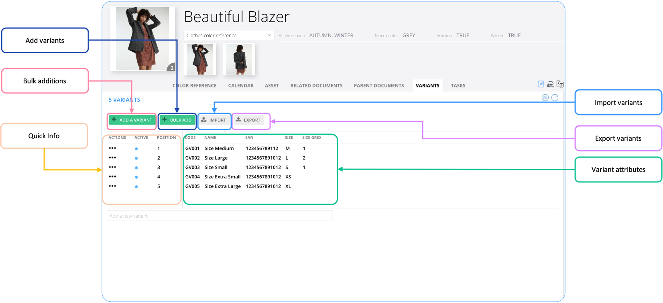Click the Bulk Add button

pyautogui.click(x=177, y=120)
